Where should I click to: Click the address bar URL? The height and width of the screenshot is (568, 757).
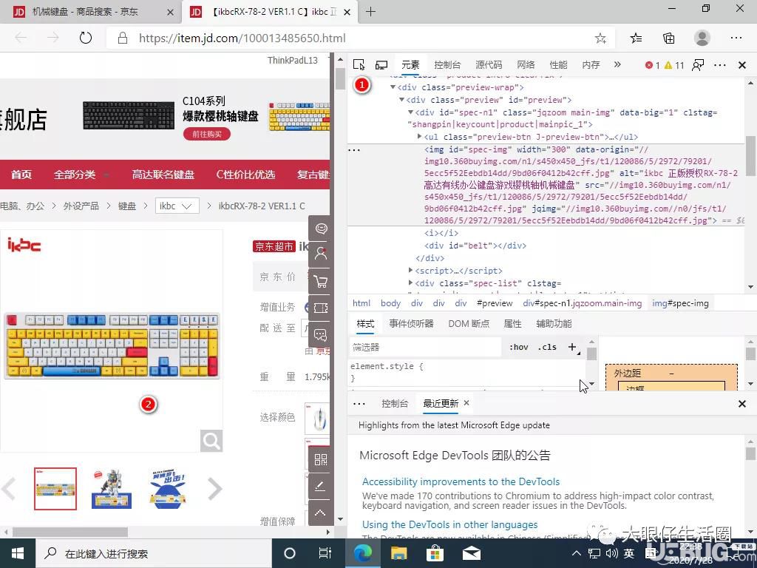[x=242, y=38]
